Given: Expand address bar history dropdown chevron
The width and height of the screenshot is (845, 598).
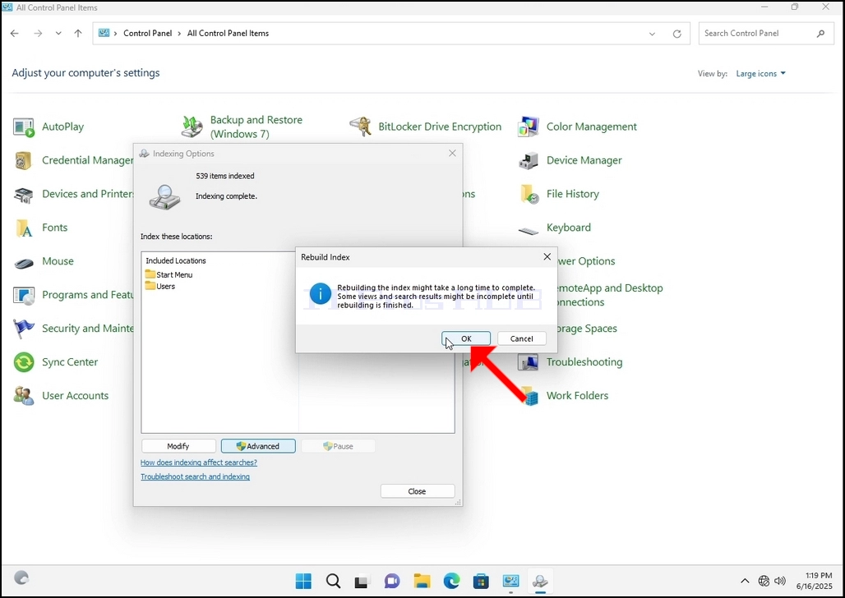Looking at the screenshot, I should coord(652,34).
